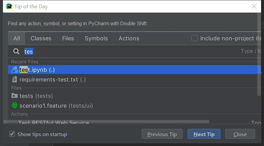Click the PyCharm logo in title bar
The width and height of the screenshot is (264, 146).
(x=9, y=6)
